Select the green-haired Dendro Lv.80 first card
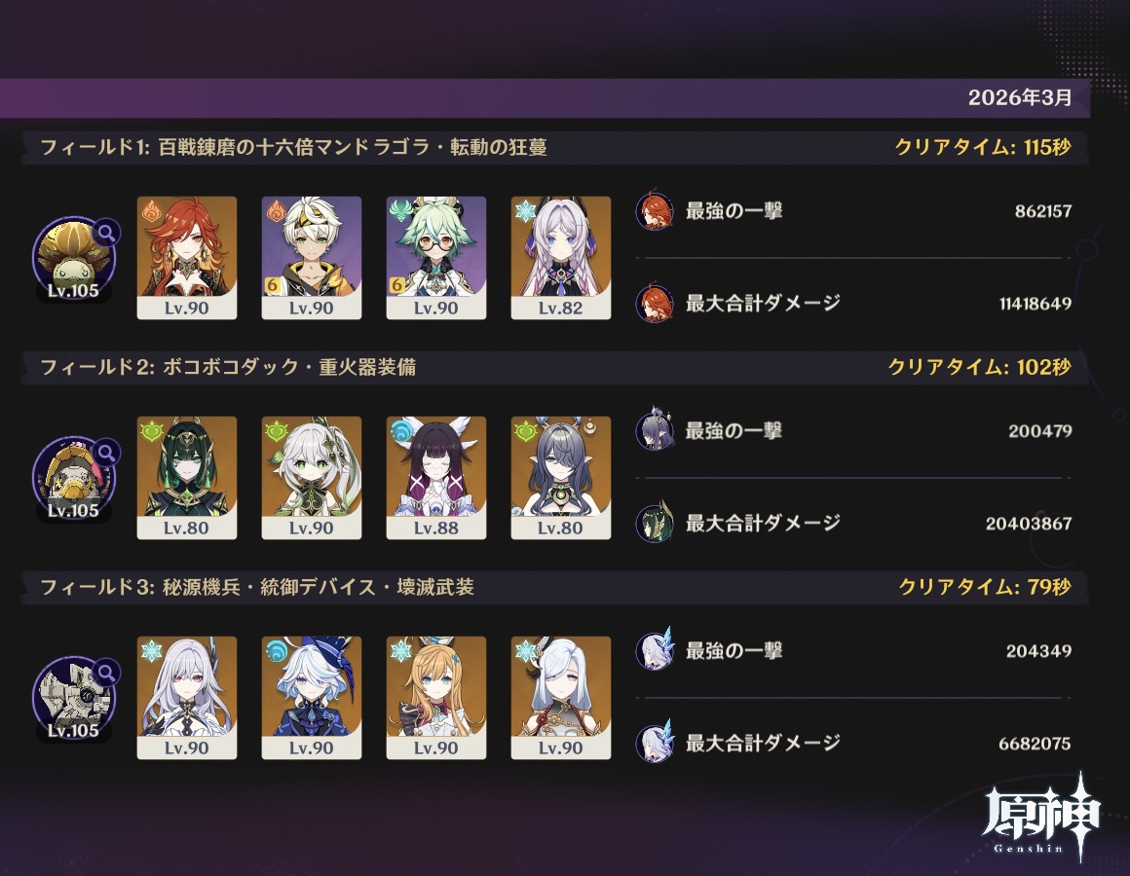The width and height of the screenshot is (1130, 876). pos(187,478)
